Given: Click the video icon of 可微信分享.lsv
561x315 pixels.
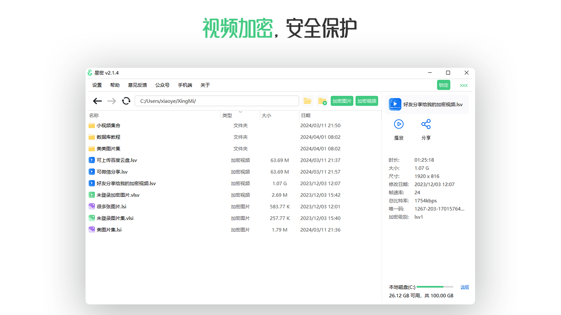Looking at the screenshot, I should pos(92,172).
